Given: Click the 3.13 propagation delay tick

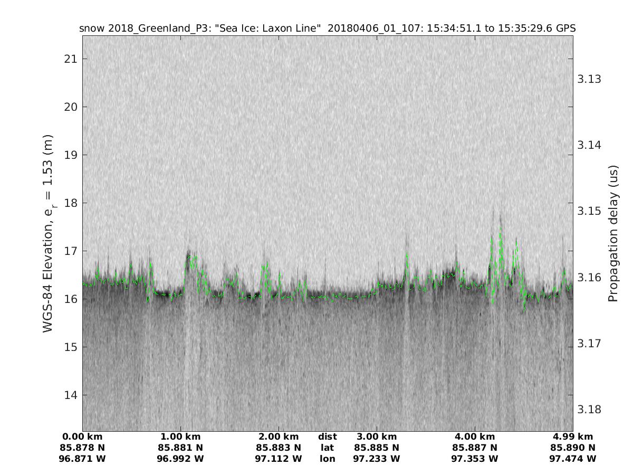Looking at the screenshot, I should click(x=589, y=79).
